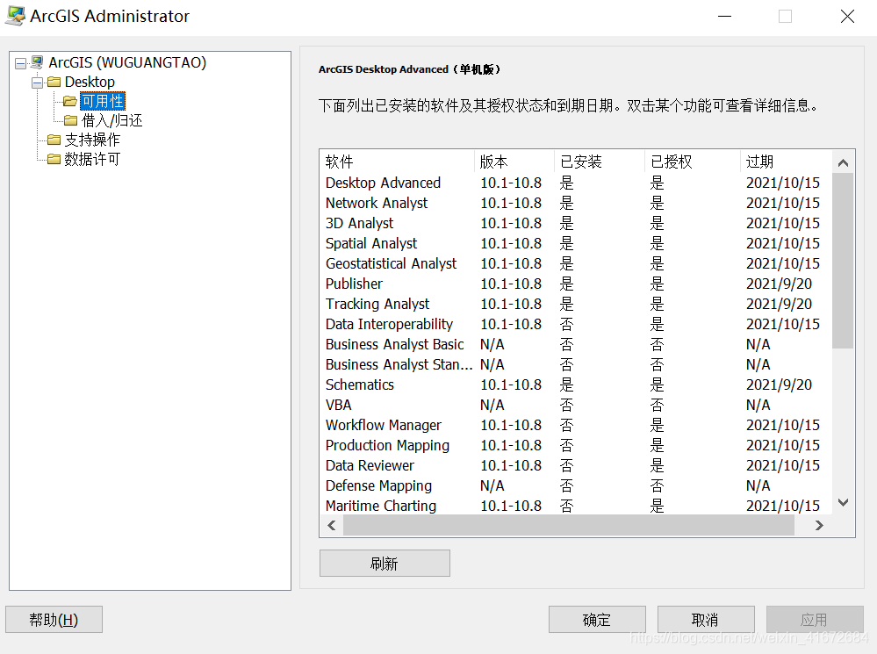Click the vertical scrollbar down arrow
Image resolution: width=877 pixels, height=654 pixels.
click(843, 503)
